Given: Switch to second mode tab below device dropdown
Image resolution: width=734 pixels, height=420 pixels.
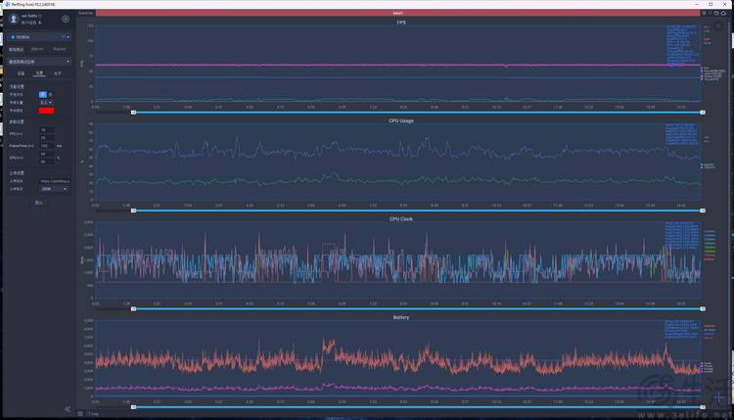Looking at the screenshot, I should tap(37, 49).
